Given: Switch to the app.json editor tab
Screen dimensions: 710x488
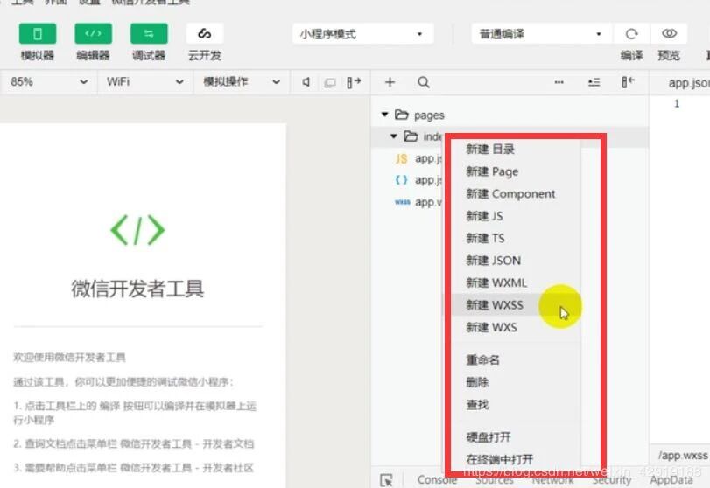Looking at the screenshot, I should [x=688, y=83].
